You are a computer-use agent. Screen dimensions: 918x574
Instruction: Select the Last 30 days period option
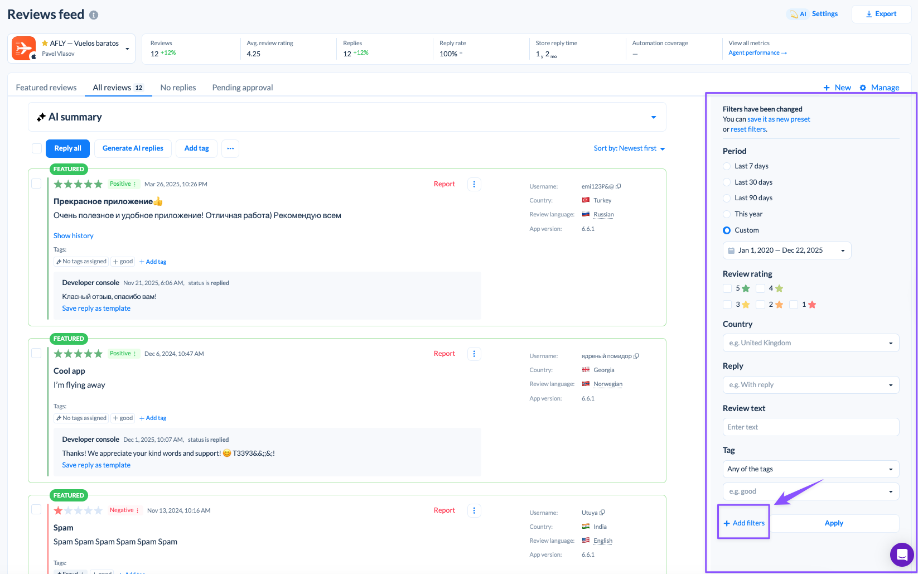(727, 182)
